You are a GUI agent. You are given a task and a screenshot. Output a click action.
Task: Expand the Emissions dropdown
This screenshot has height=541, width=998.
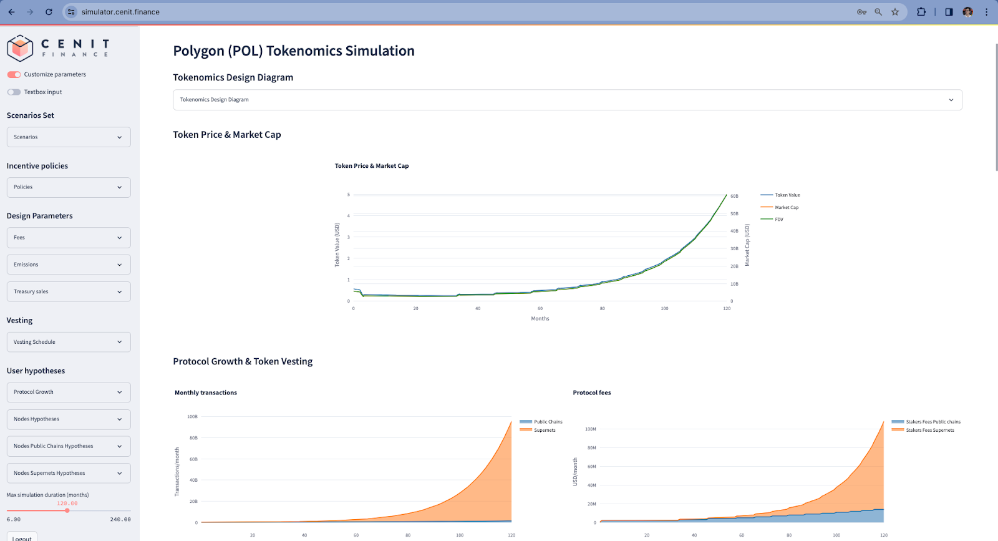[69, 265]
